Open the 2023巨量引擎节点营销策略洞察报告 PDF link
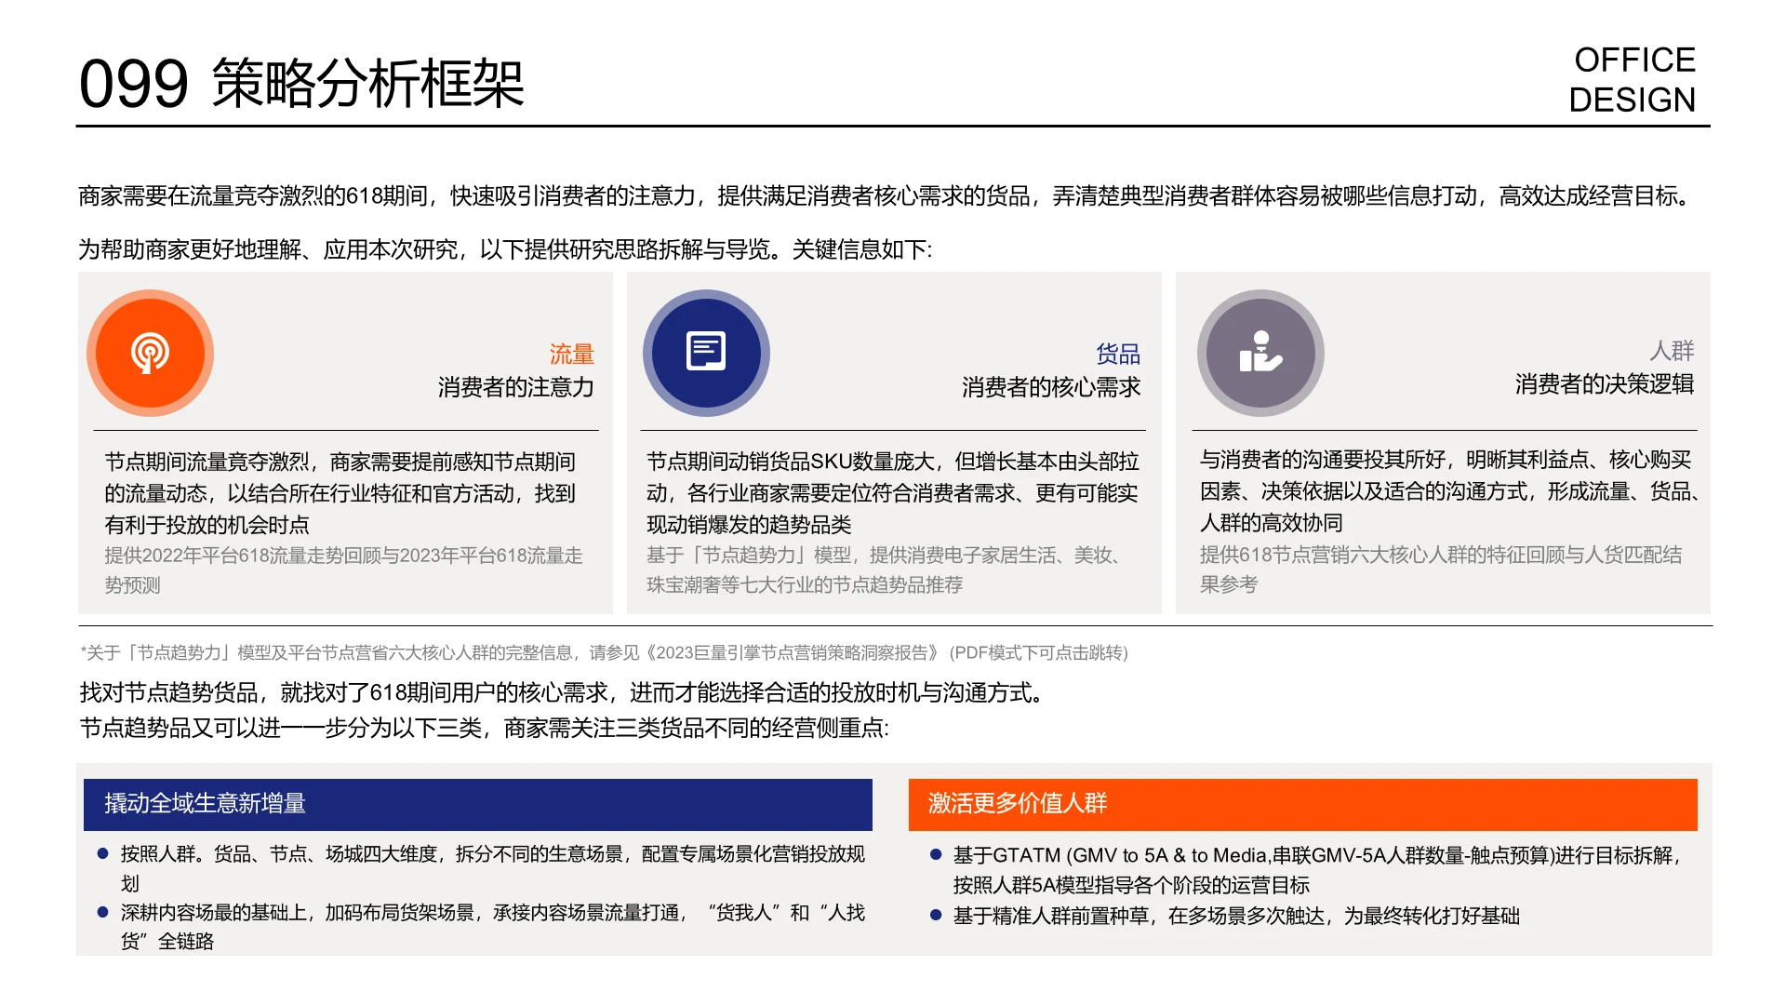The height and width of the screenshot is (1005, 1786). 794,653
